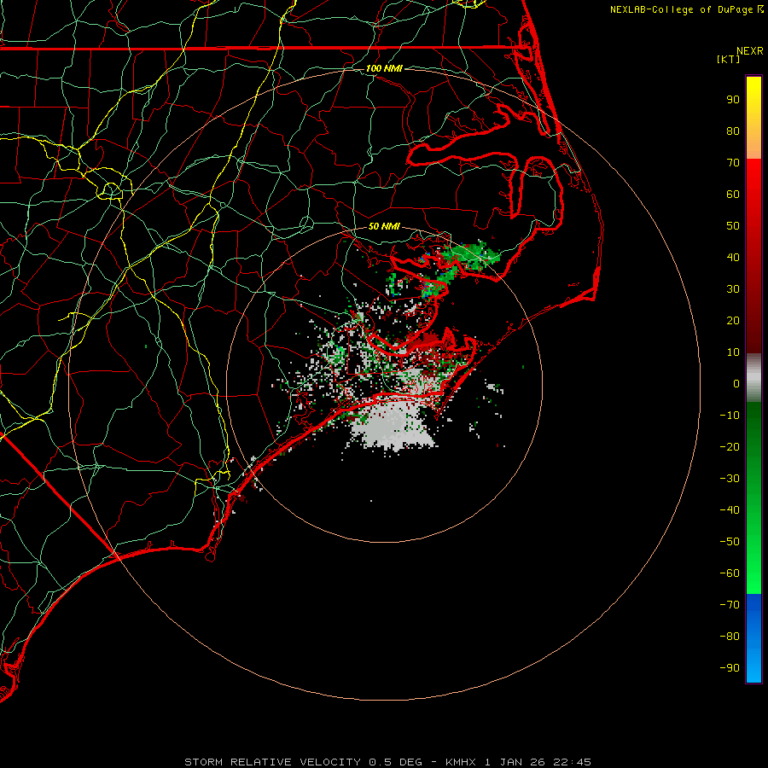Click the 30 value on the velocity scale
Viewport: 768px width, 768px height.
click(x=733, y=289)
